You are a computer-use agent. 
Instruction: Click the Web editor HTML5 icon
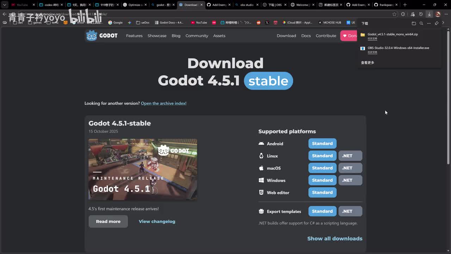pyautogui.click(x=261, y=193)
